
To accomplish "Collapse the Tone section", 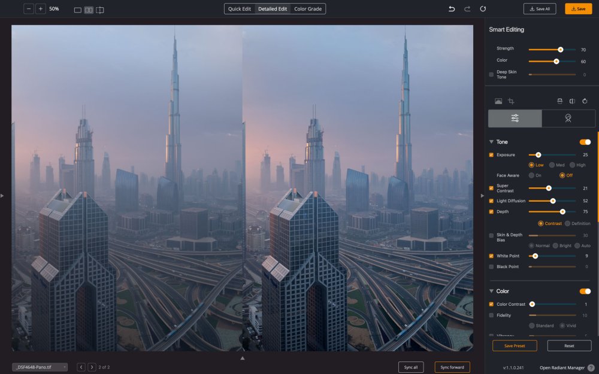I will pos(491,142).
